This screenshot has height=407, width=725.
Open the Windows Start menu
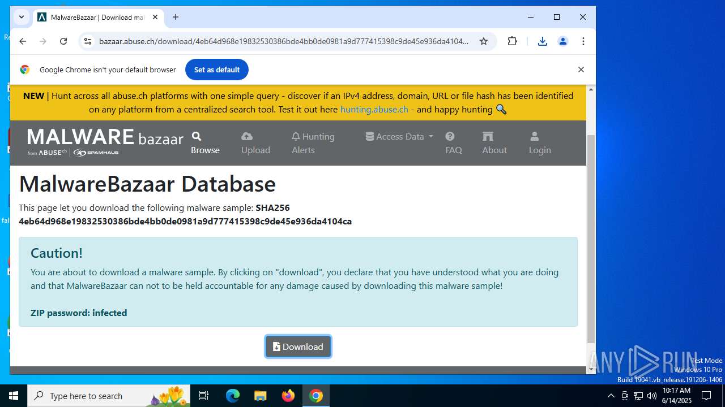pyautogui.click(x=14, y=396)
